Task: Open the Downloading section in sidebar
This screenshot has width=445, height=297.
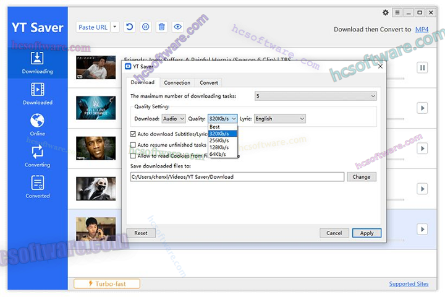Action: tap(38, 63)
